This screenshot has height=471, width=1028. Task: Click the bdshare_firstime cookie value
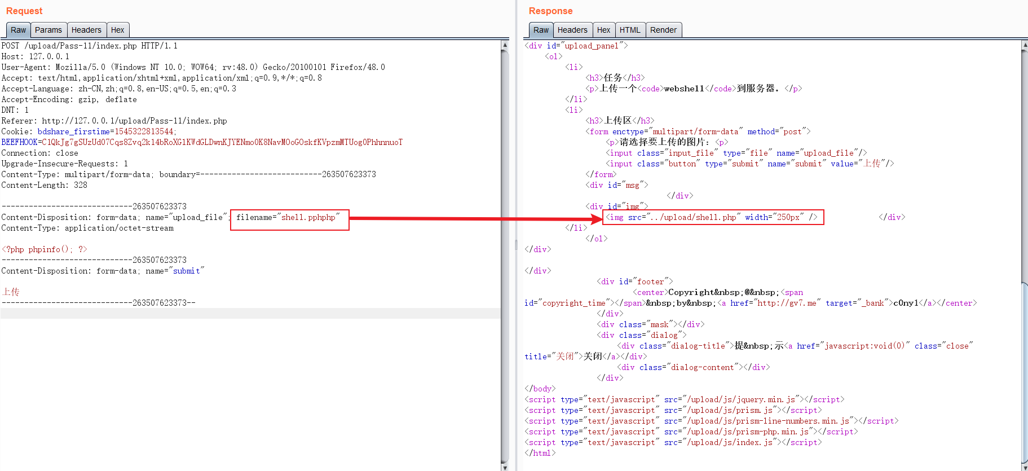144,131
